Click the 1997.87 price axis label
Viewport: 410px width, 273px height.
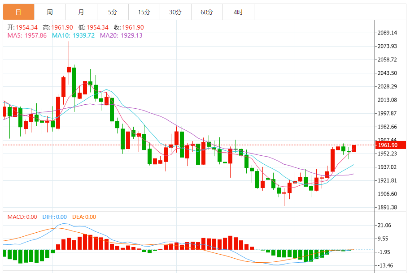coord(387,113)
